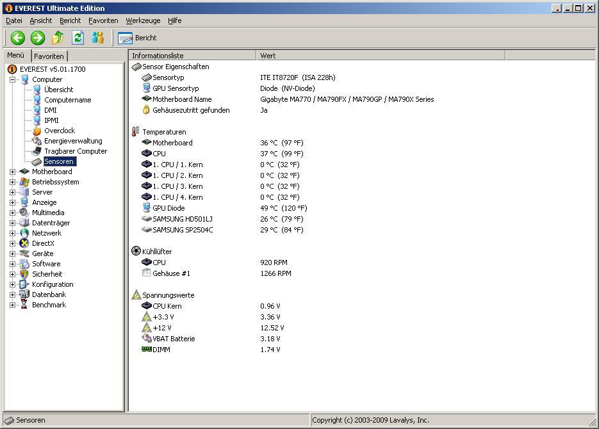Click the Konfiguration icon in the tree
This screenshot has width=599, height=429.
point(24,284)
